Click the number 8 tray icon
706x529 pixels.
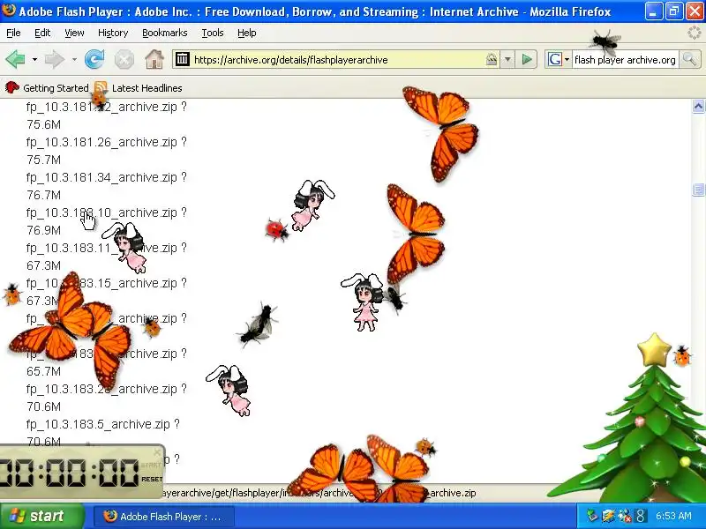coord(641,516)
